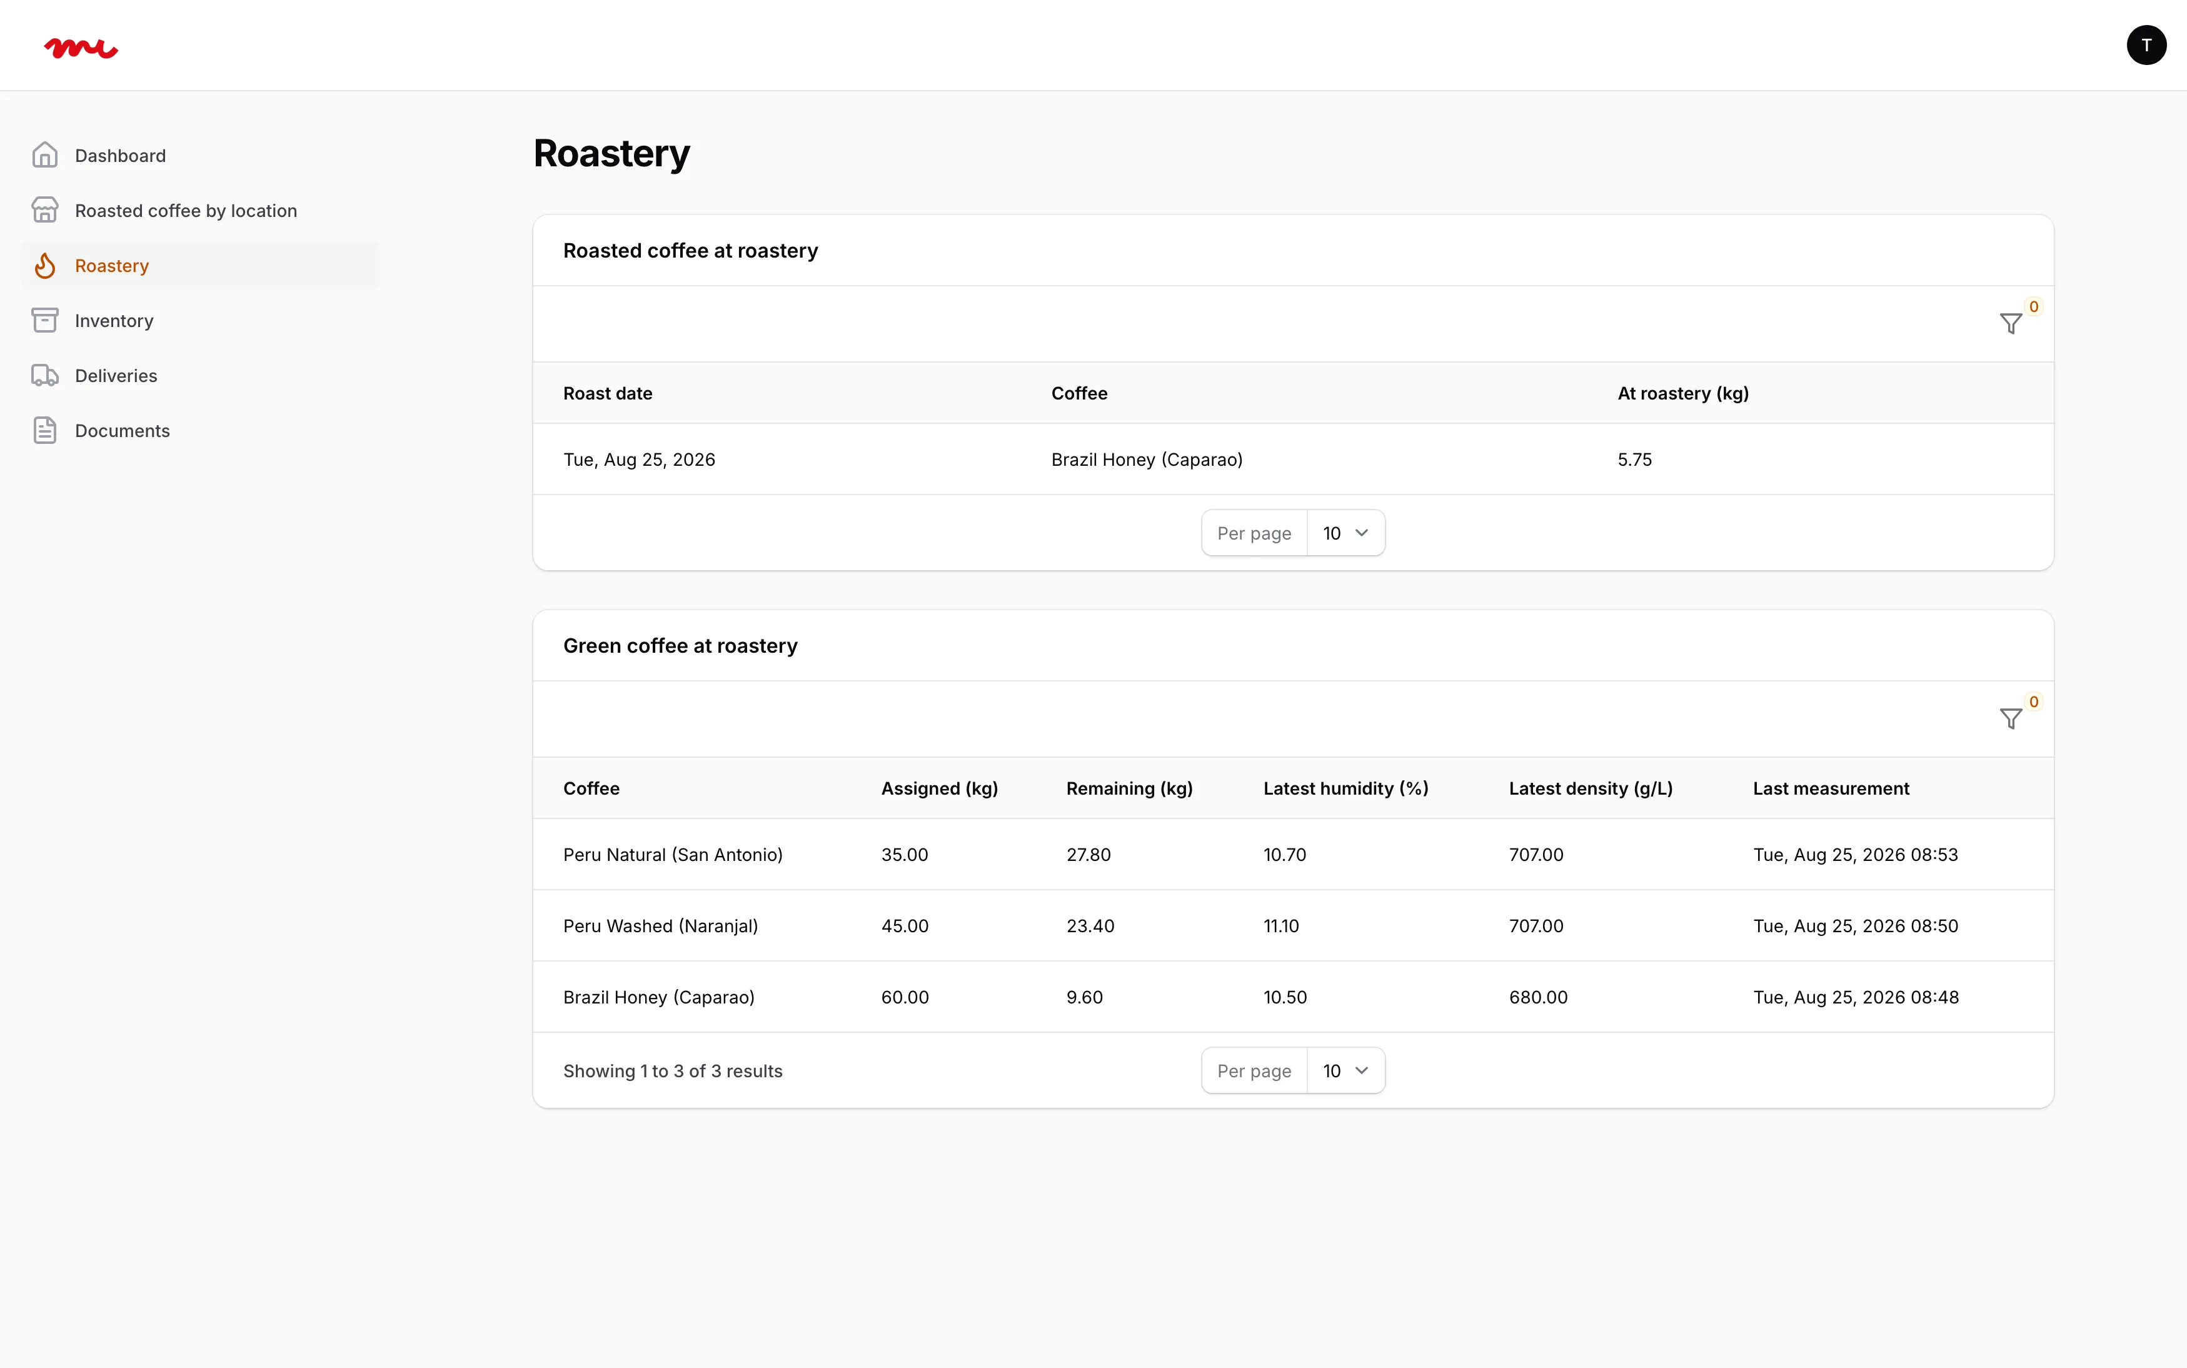Click the truck icon for Deliveries

click(45, 376)
